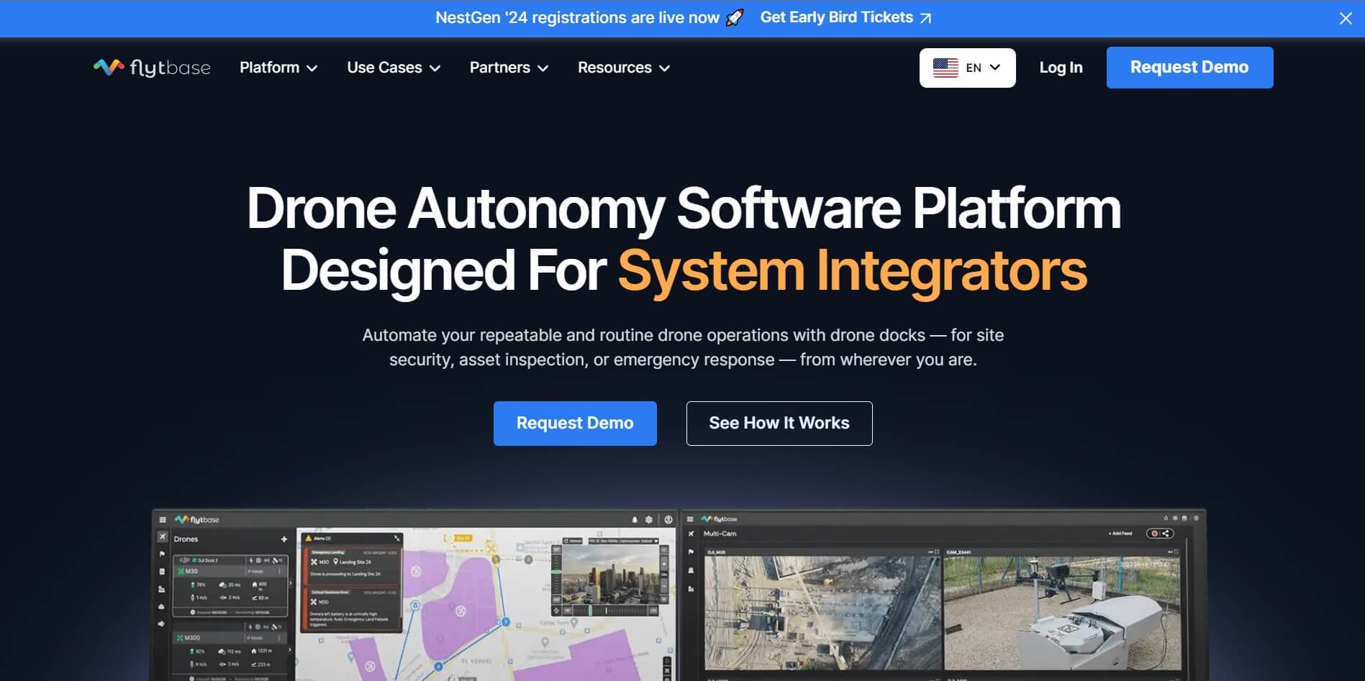Screen dimensions: 1365x681
Task: Expand the Use Cases menu
Action: (394, 68)
